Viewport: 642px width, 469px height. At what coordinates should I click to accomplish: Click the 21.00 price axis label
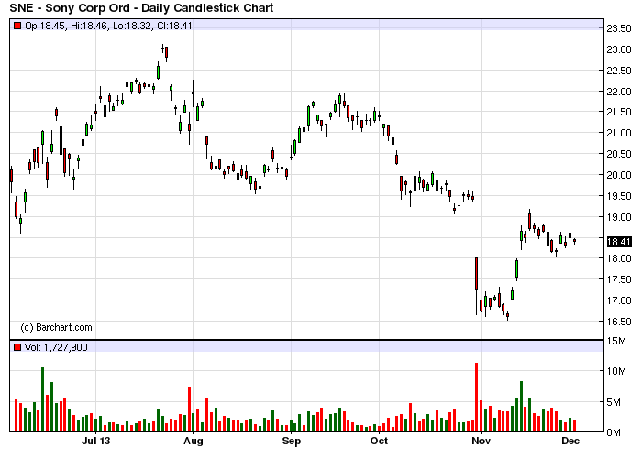(619, 133)
